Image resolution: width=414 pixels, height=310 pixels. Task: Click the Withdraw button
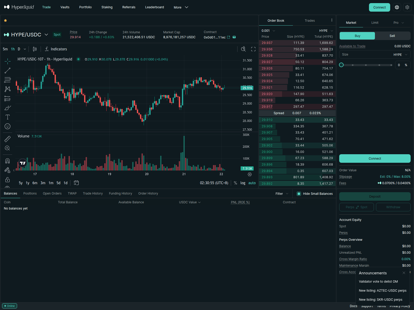click(393, 207)
